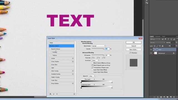Viewport: 178px width, 100px height.
Task: Click add layer style fx icon at panel bottom
Action: point(158,97)
